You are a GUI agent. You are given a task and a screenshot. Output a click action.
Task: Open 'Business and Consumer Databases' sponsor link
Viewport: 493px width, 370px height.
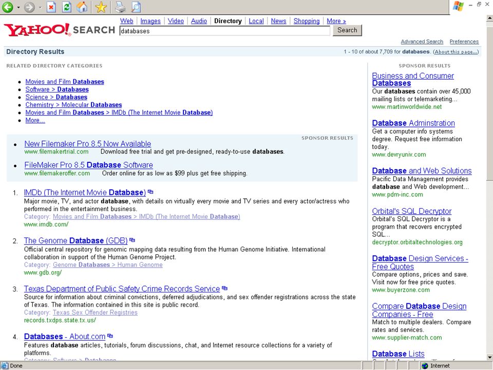click(413, 79)
